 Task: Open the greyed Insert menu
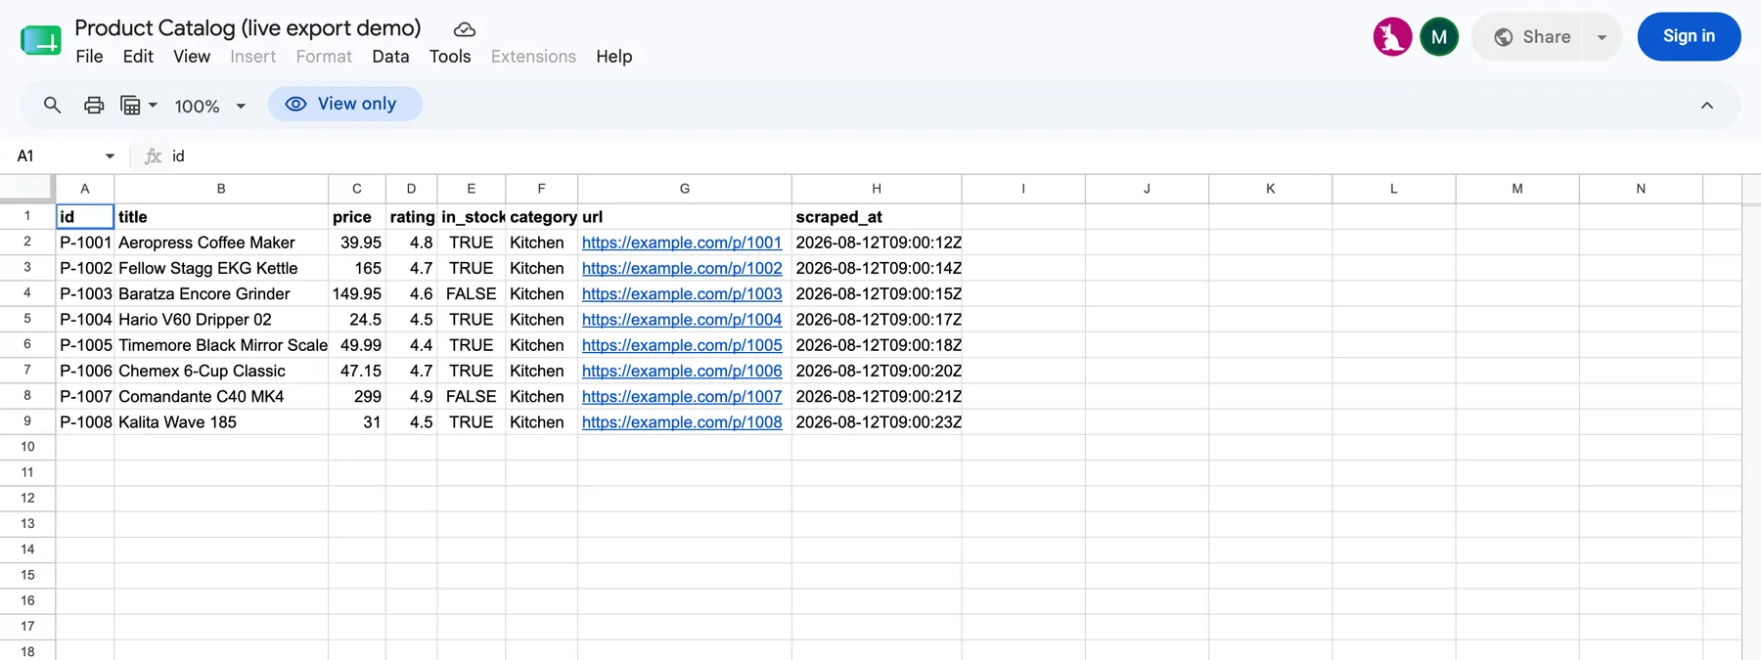[252, 57]
